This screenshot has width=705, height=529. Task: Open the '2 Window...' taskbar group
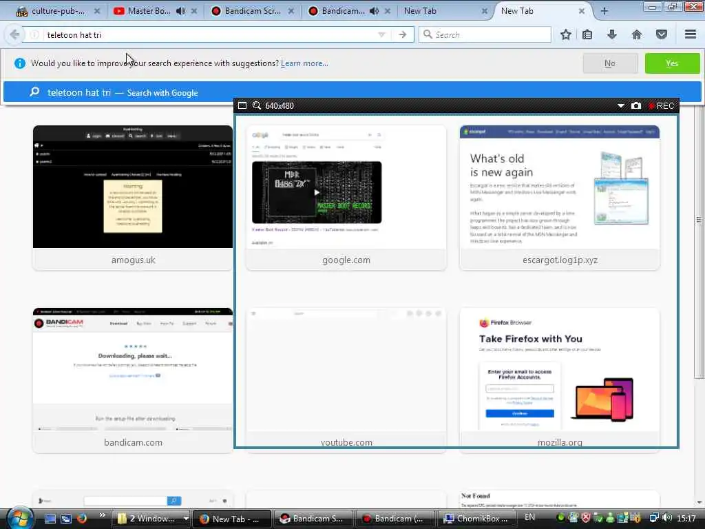(x=151, y=519)
